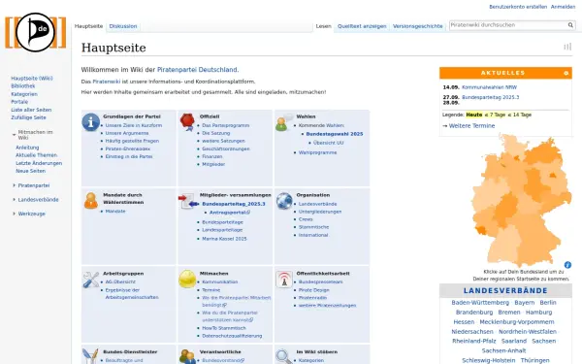Open Bundespresseteam link

321,281
